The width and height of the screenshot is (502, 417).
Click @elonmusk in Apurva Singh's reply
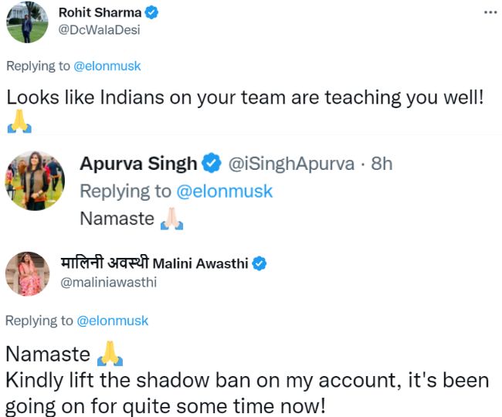(x=224, y=191)
